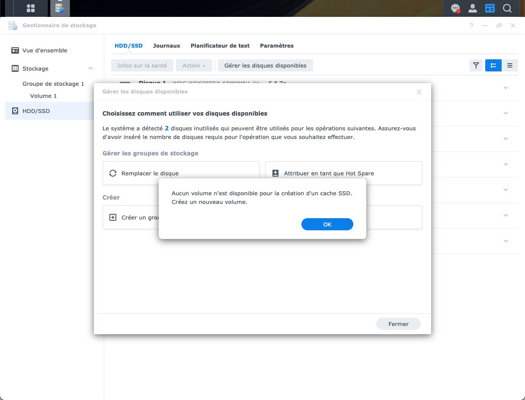Click the Hot Spare plus icon
Screen dimensions: 525x400
pos(275,173)
